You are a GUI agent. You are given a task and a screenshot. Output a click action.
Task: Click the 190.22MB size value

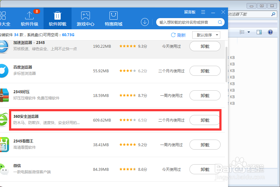click(102, 46)
